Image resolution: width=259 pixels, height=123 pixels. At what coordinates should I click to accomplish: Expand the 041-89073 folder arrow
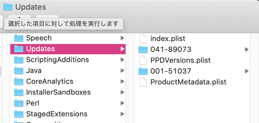pyautogui.click(x=247, y=49)
